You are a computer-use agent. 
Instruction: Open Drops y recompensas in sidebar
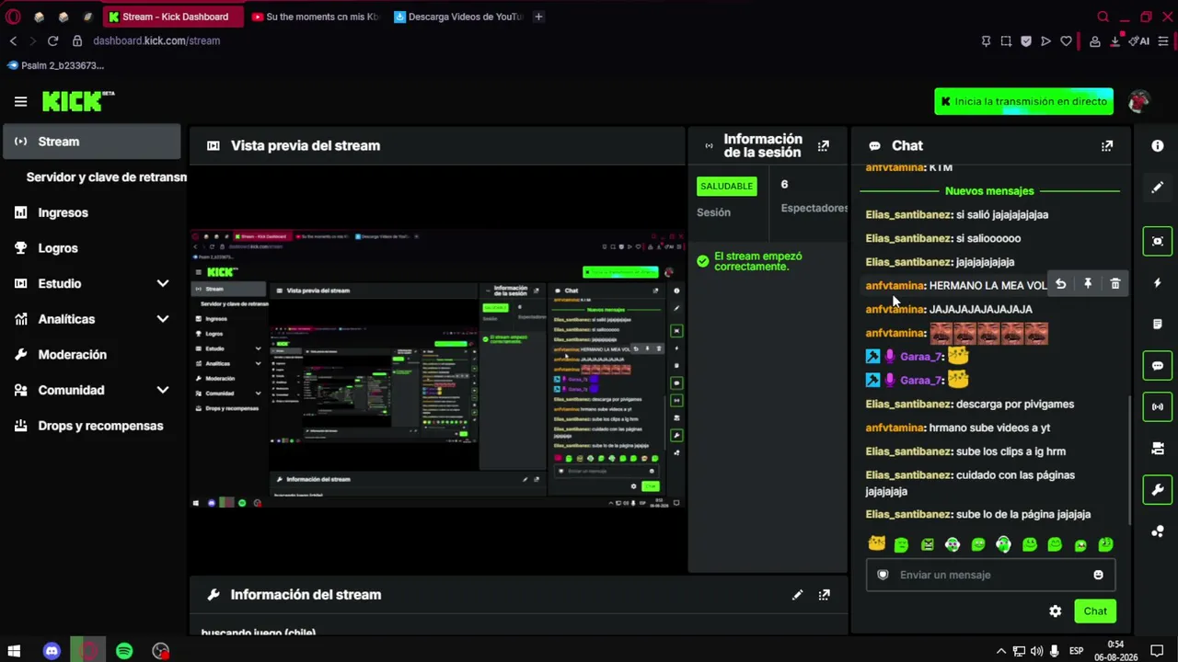[x=100, y=426]
